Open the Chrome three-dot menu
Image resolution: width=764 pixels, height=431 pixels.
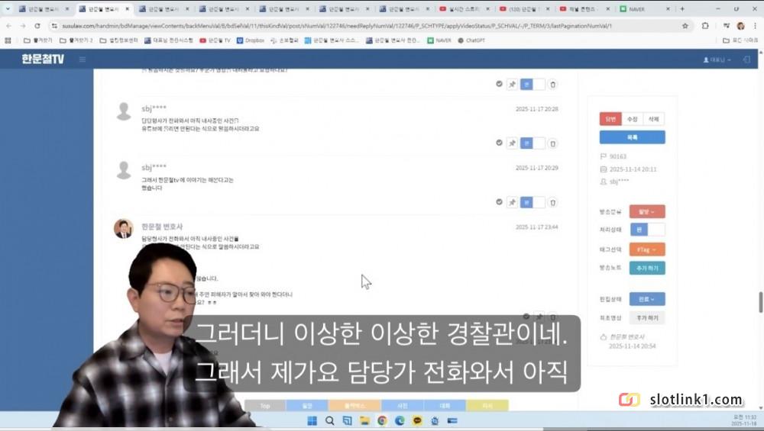[x=756, y=26]
